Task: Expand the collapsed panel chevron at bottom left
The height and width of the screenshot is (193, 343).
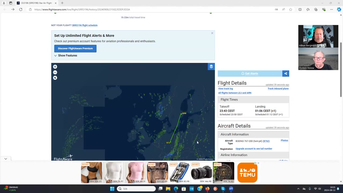Action: [x=6, y=159]
